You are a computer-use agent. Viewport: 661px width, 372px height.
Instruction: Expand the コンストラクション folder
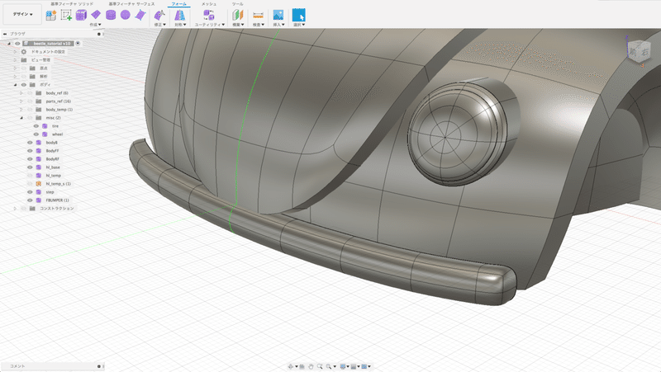pyautogui.click(x=15, y=209)
